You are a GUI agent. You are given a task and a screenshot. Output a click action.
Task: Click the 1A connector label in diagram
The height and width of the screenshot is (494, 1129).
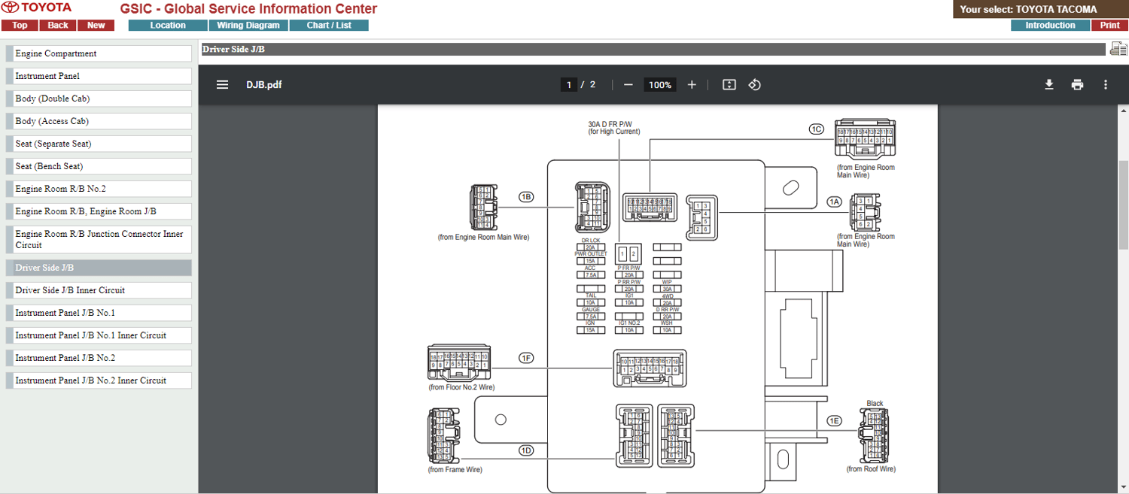click(x=834, y=202)
